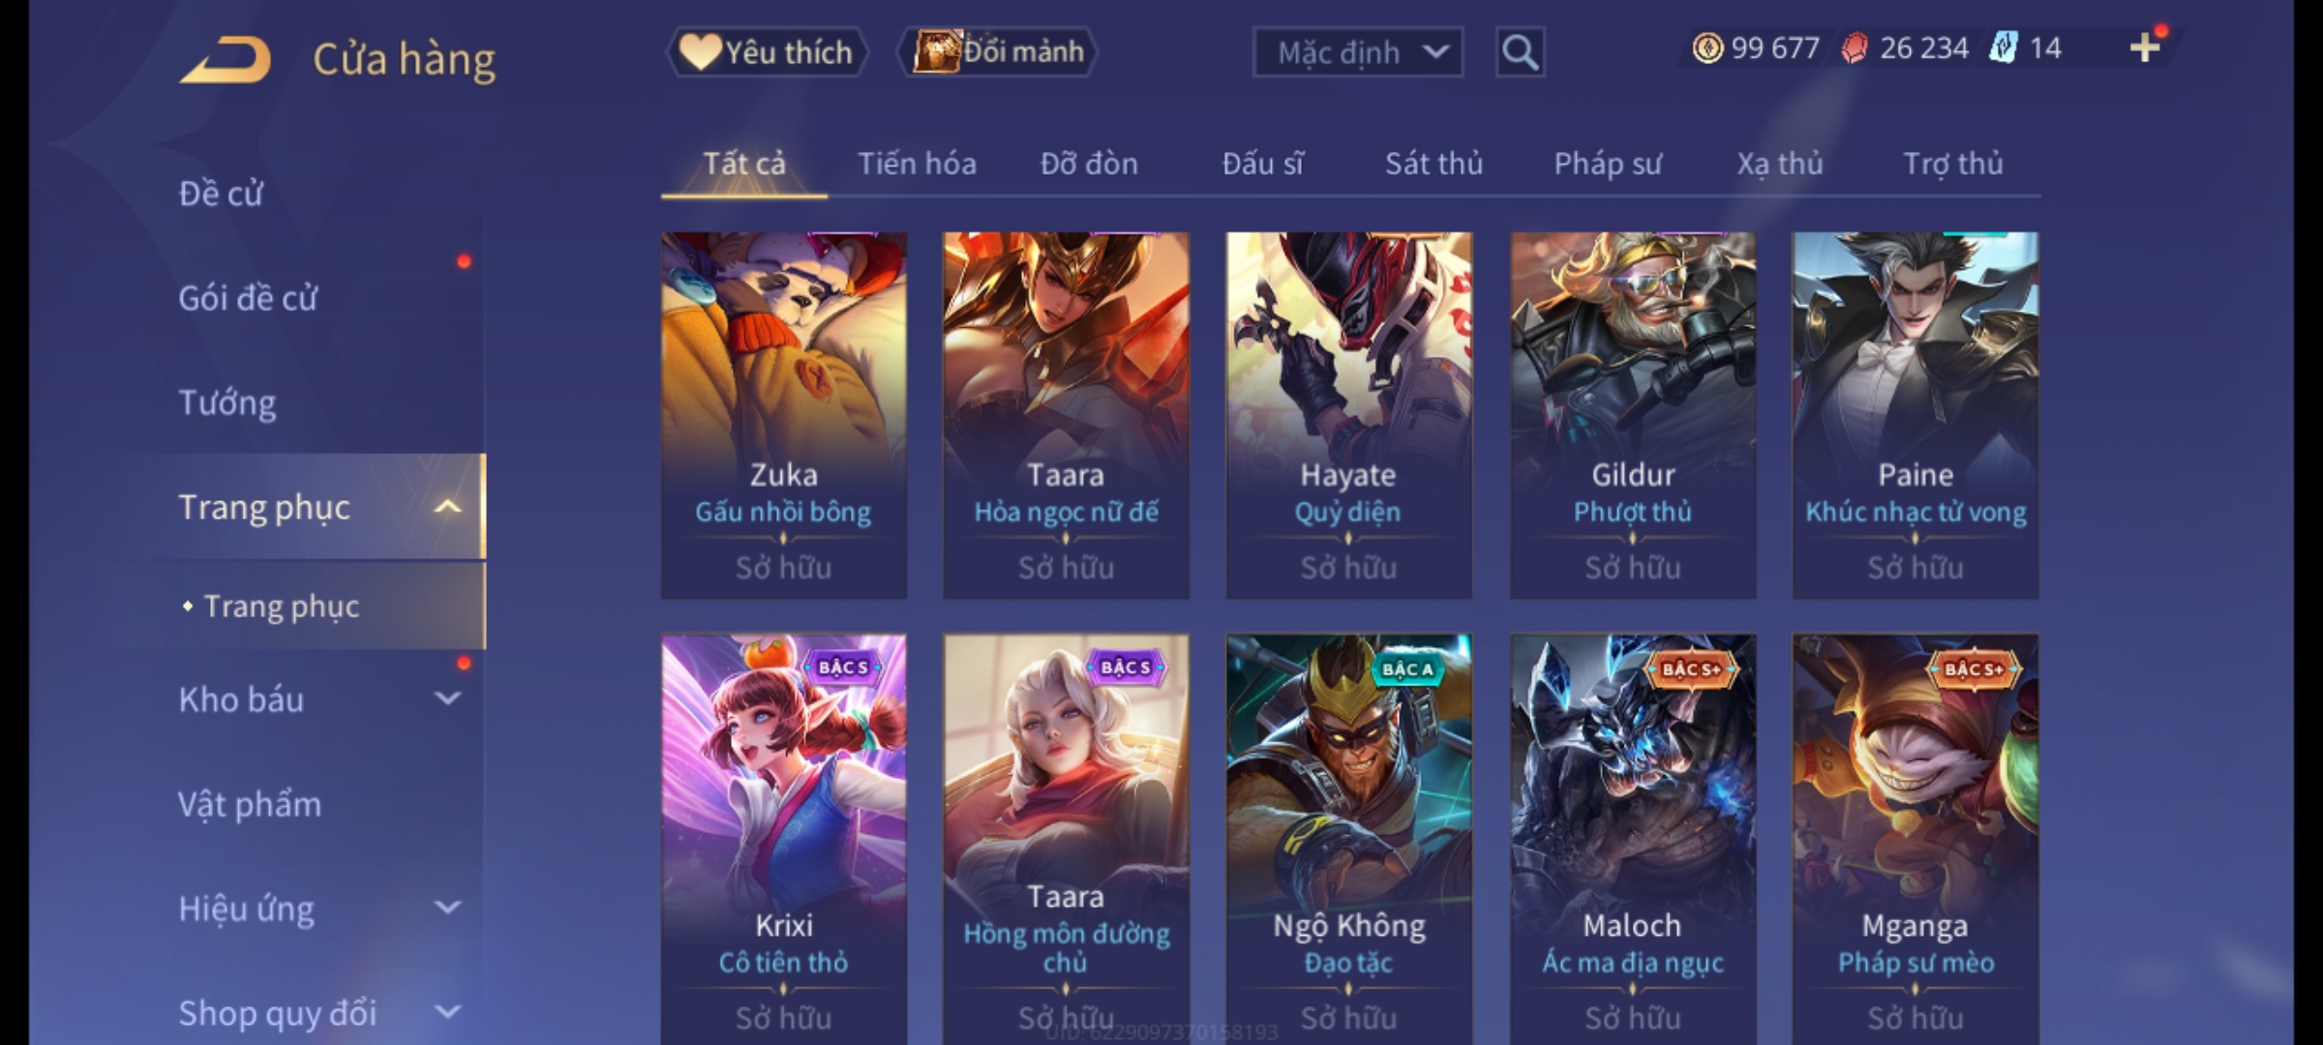Tap the plus icon to add currency
The image size is (2323, 1045).
[x=2145, y=47]
